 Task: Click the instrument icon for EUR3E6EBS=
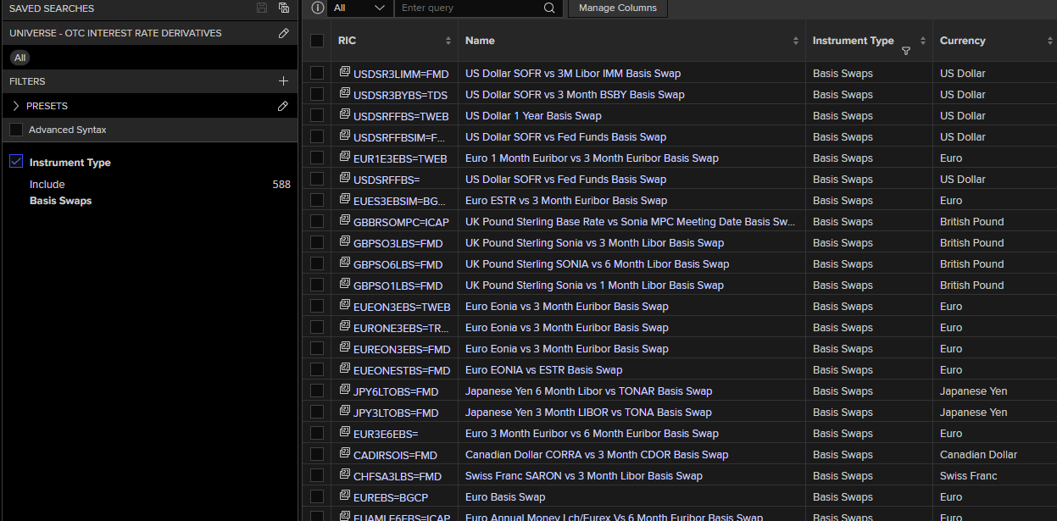[x=345, y=433]
